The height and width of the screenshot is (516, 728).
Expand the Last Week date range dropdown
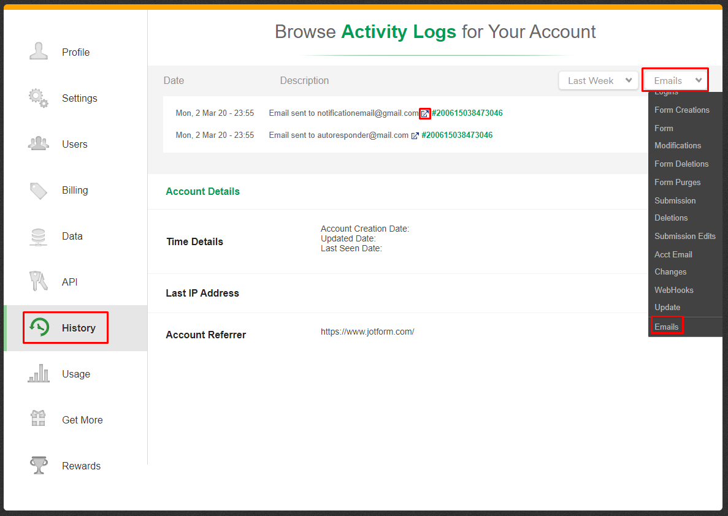click(x=598, y=81)
